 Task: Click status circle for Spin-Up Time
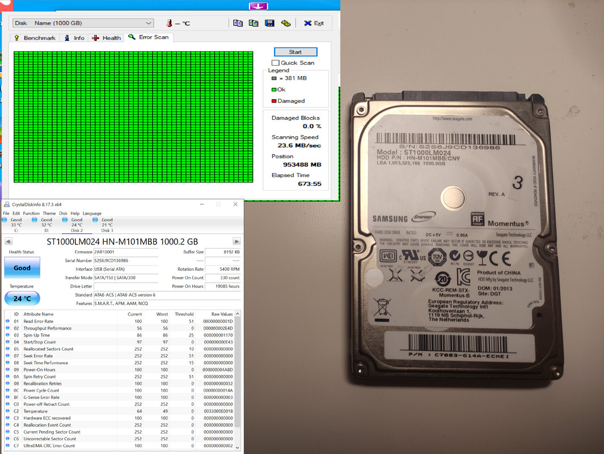(8, 335)
